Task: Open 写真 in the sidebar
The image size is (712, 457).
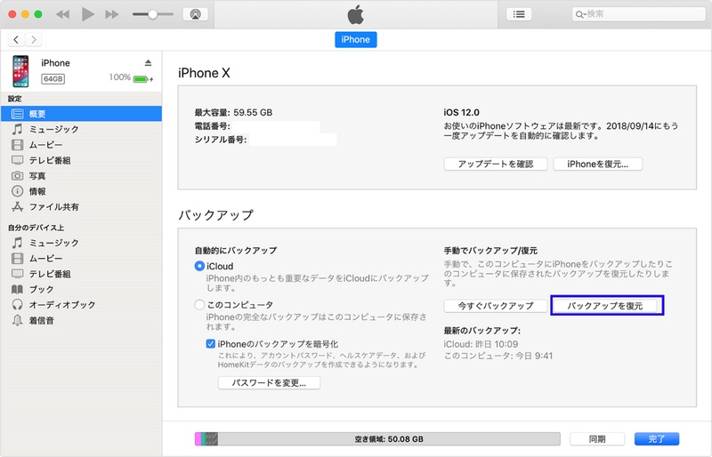Action: pos(81,176)
